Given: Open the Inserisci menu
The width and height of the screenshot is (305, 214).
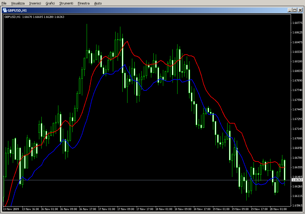Looking at the screenshot, I should pyautogui.click(x=35, y=3).
